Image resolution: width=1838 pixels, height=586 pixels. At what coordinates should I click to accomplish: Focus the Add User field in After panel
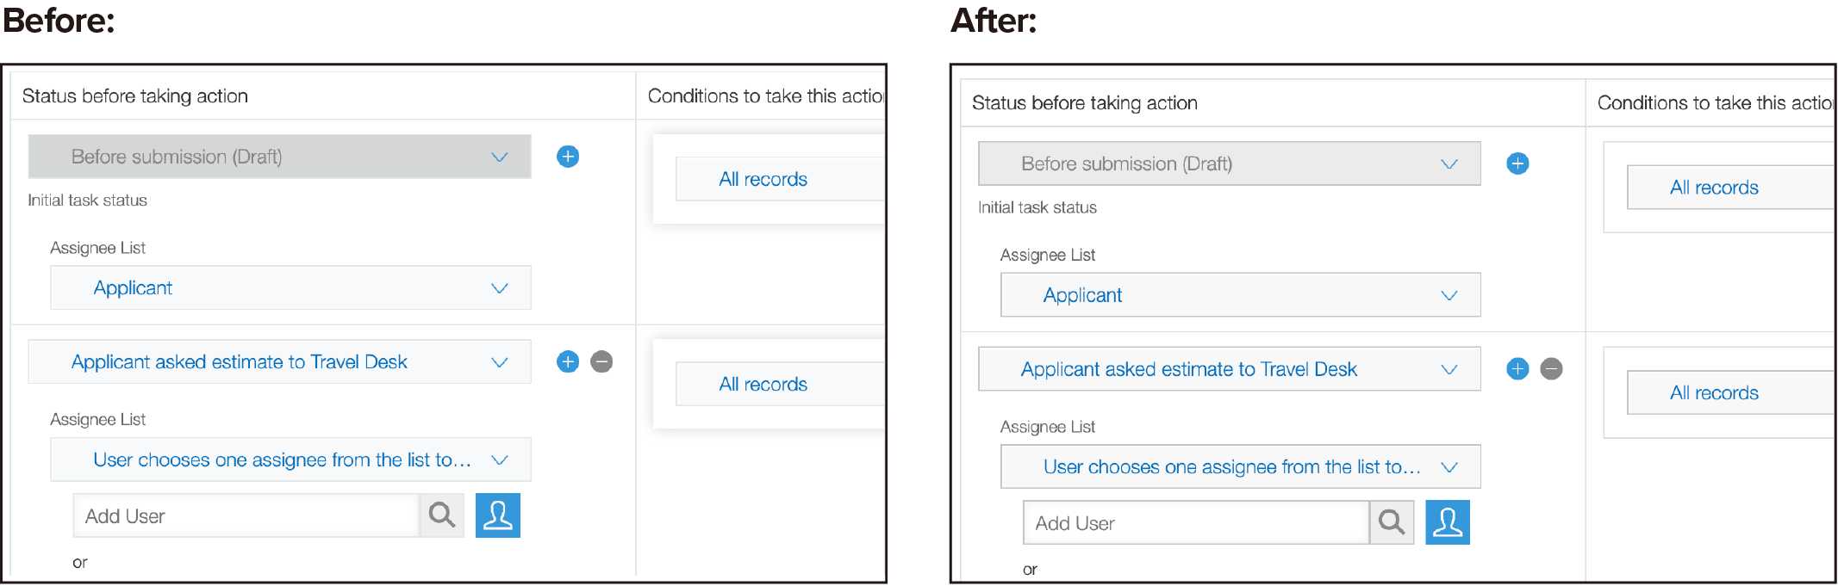pos(1195,523)
